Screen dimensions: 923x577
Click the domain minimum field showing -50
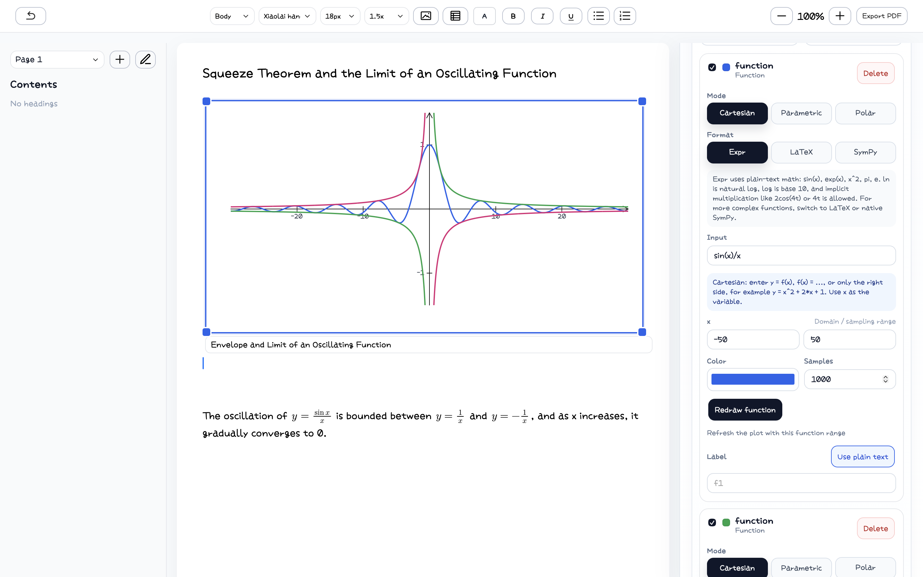[x=753, y=340]
